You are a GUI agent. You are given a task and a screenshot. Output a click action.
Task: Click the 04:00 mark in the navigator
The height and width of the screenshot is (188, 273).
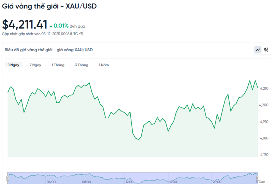click(51, 182)
